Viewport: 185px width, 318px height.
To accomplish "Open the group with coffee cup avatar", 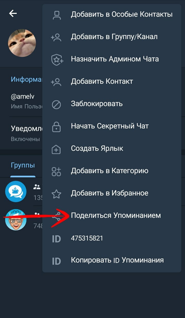I will 16,191.
